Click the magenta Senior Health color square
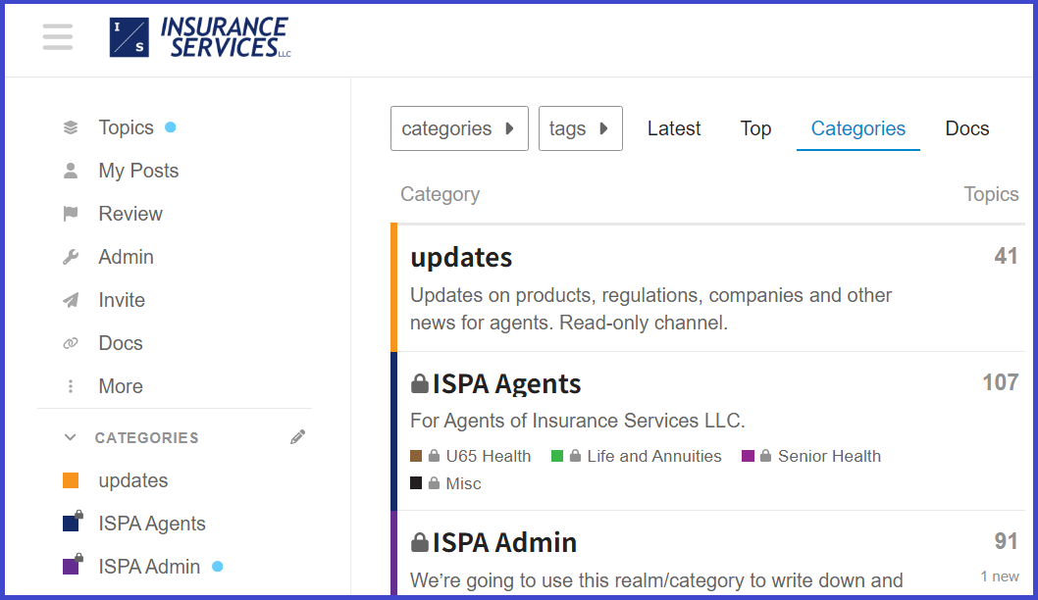The width and height of the screenshot is (1038, 600). [x=748, y=456]
